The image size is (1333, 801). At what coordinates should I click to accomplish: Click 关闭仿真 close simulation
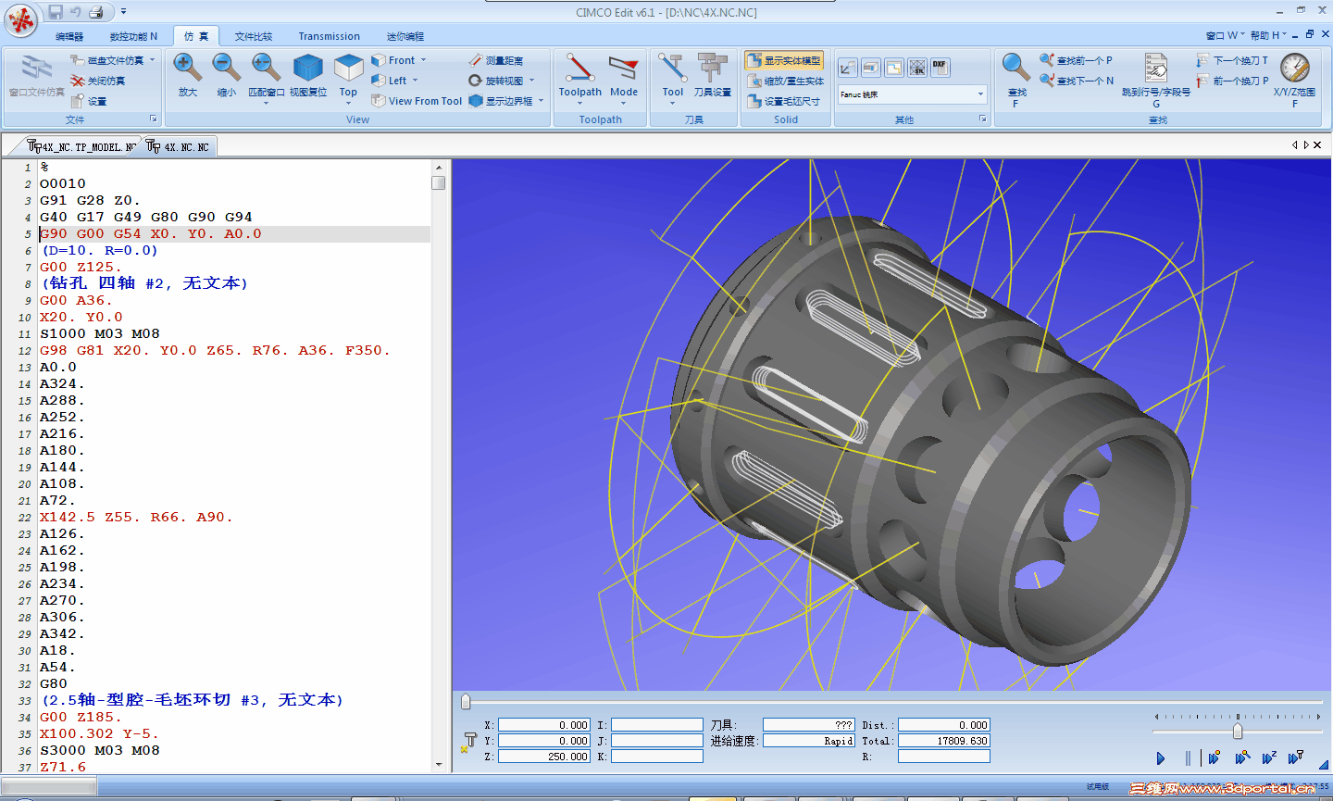pyautogui.click(x=98, y=81)
